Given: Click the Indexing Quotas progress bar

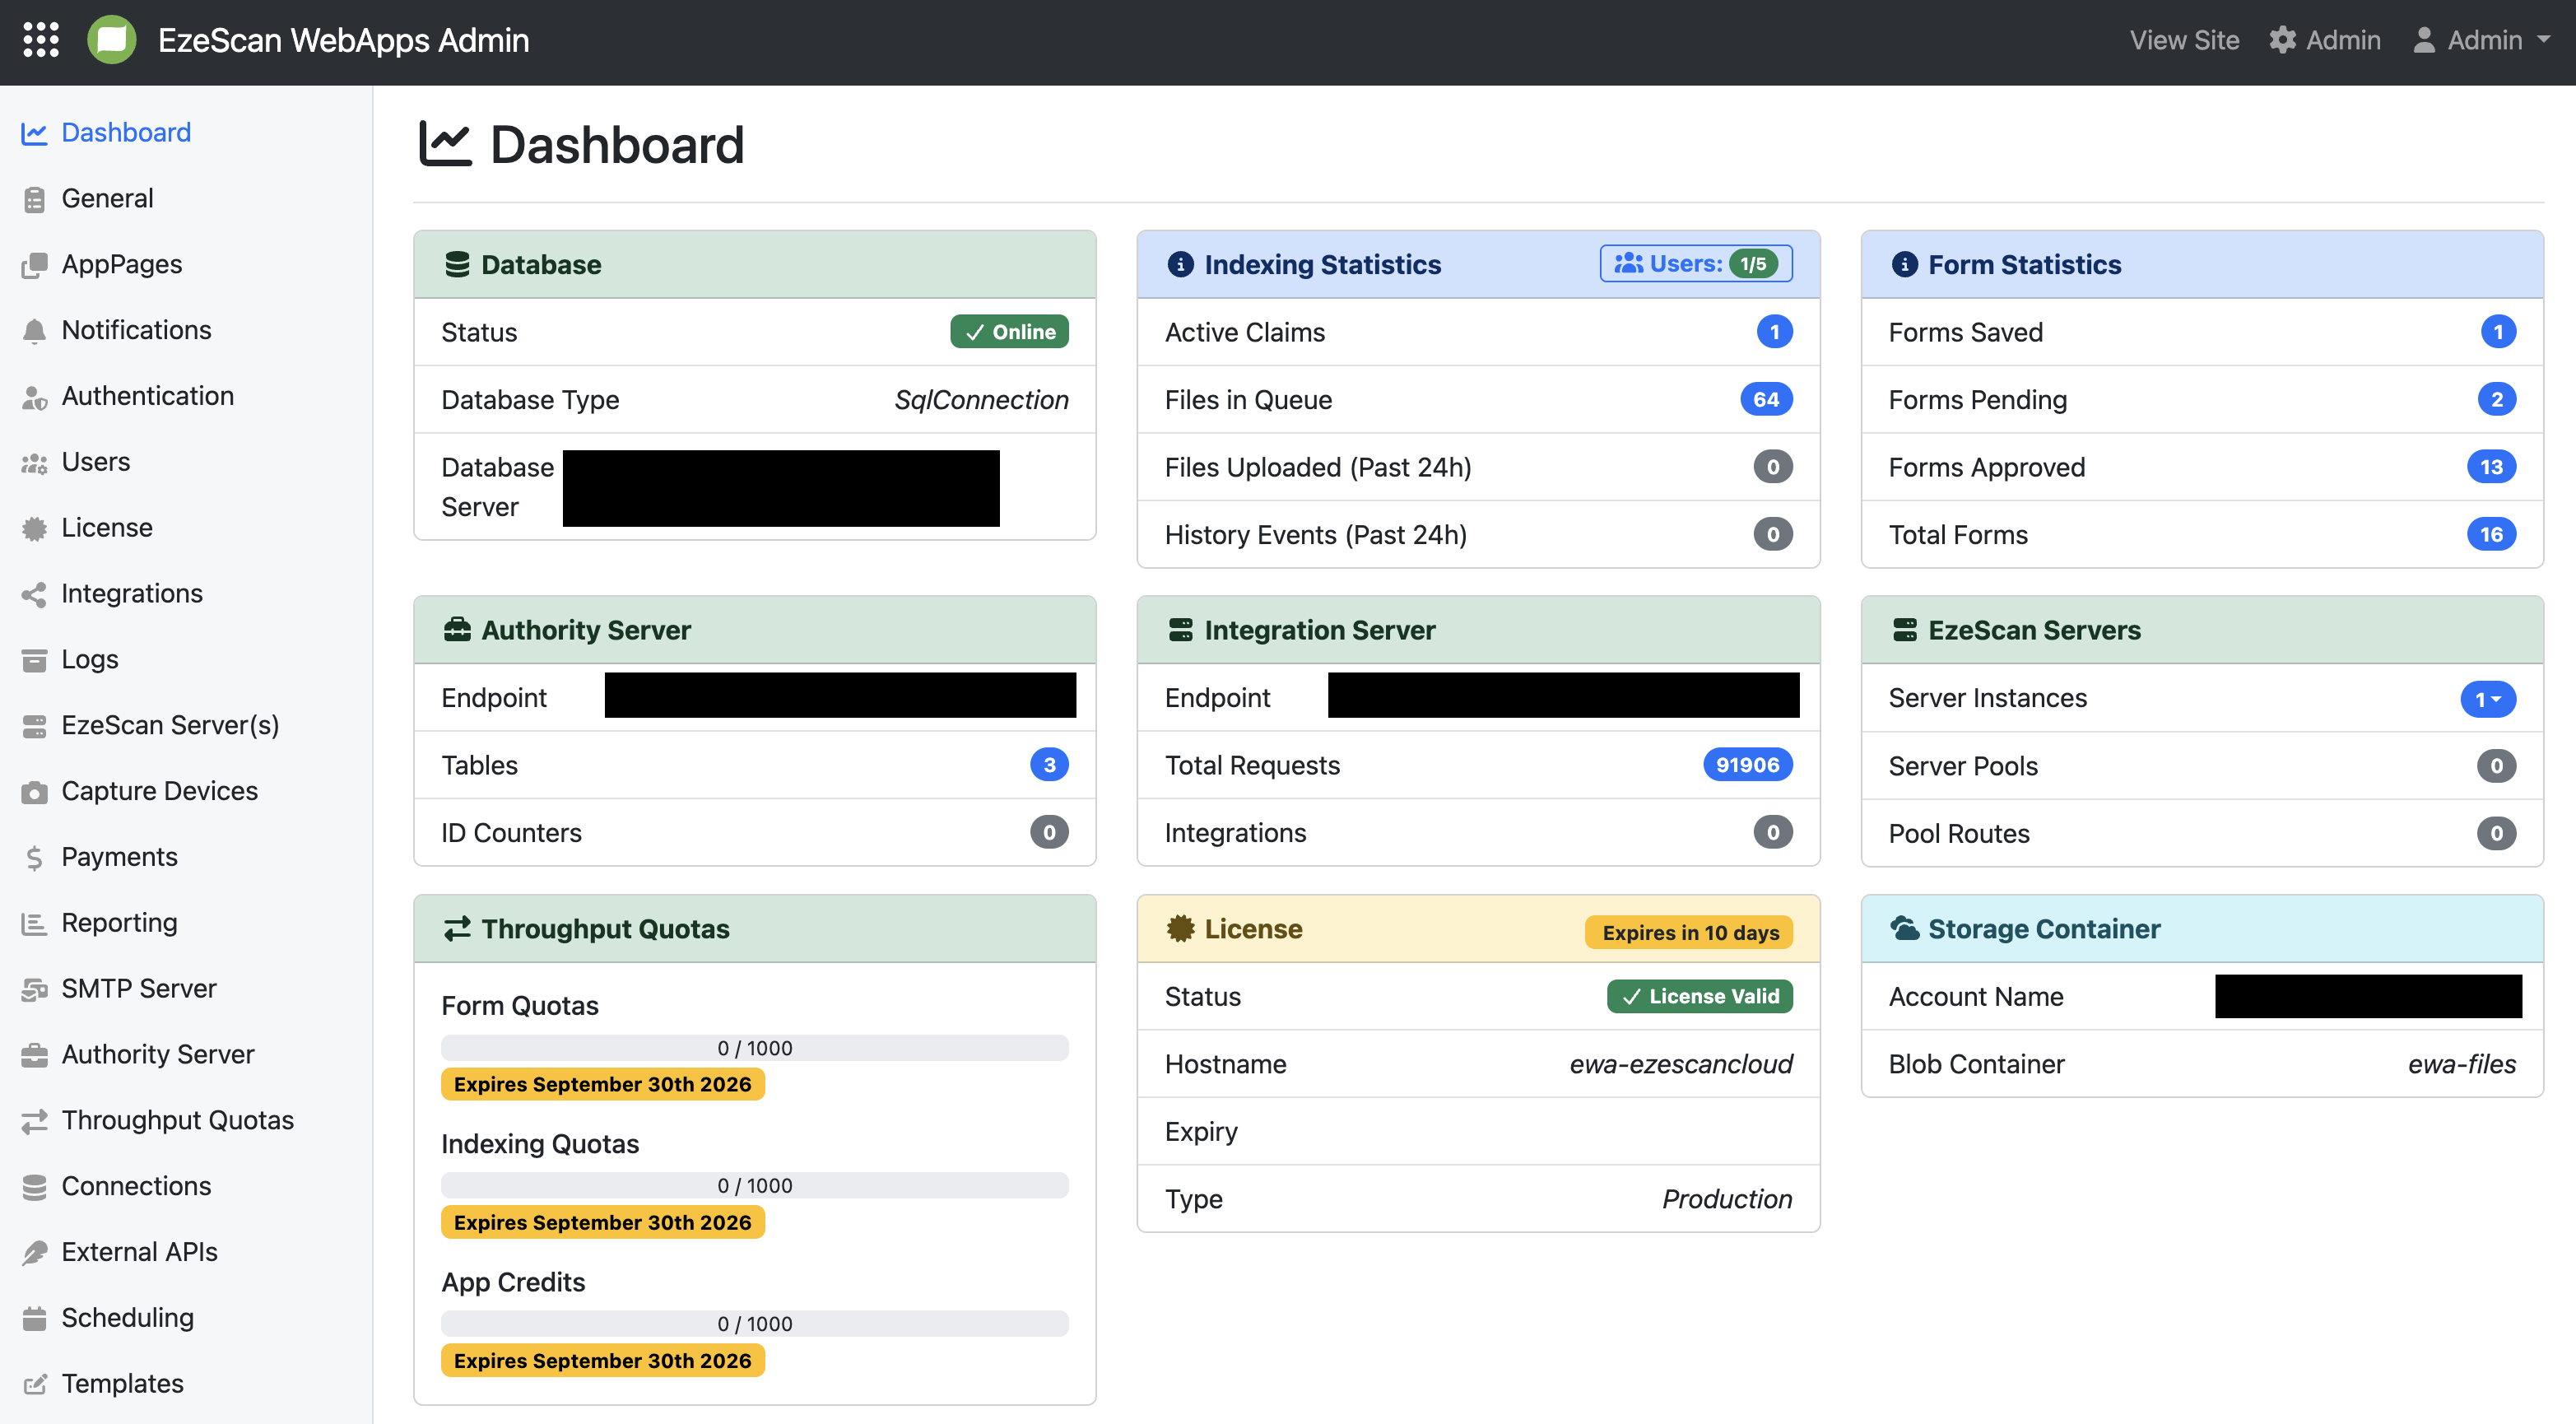Looking at the screenshot, I should [754, 1185].
